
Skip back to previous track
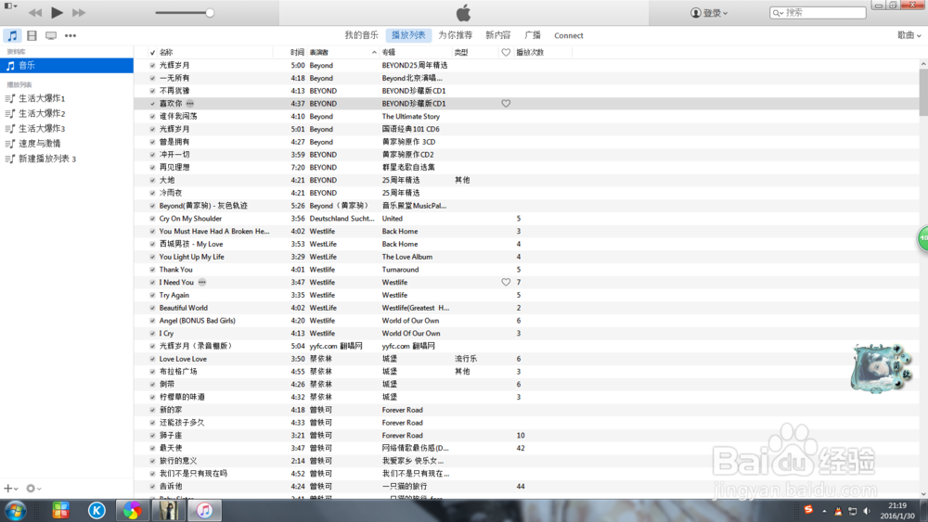(35, 12)
